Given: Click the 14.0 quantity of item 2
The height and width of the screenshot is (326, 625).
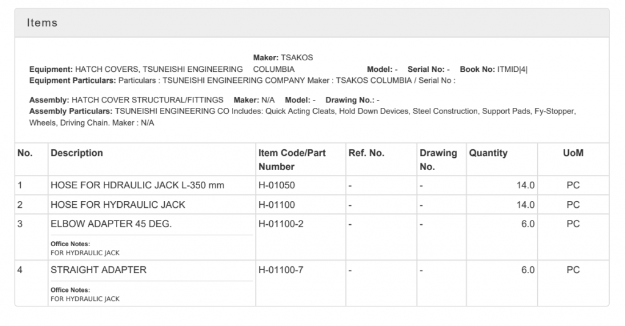Looking at the screenshot, I should click(526, 205).
